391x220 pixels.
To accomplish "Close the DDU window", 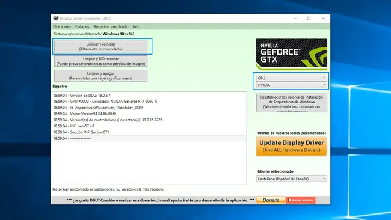I will tap(323, 19).
